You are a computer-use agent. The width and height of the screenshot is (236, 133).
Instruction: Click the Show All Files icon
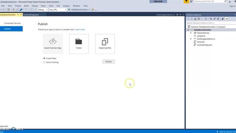(x=218, y=19)
